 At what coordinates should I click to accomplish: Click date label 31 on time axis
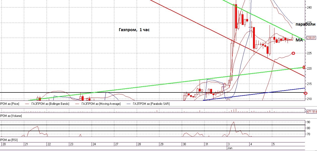point(206,144)
